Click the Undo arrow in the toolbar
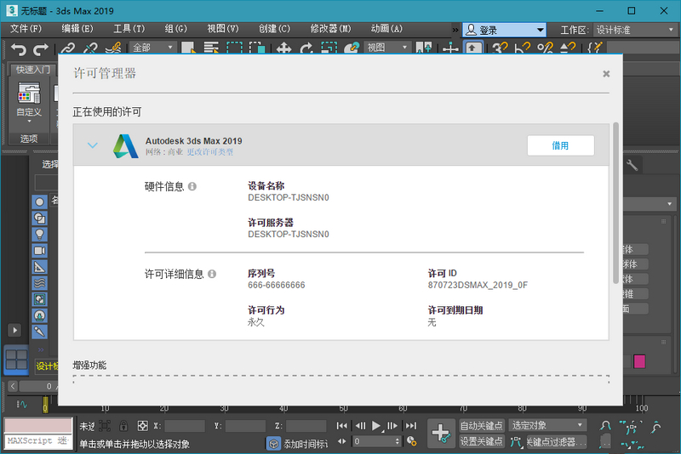Screen dimensions: 681x454 (x=18, y=49)
